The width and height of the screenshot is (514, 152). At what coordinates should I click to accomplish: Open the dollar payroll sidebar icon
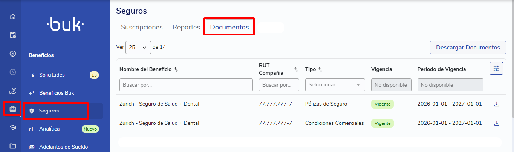pos(12,54)
